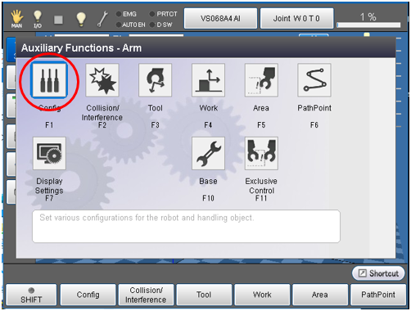Click the F10 label under Base
Screen dimensions: 411x311
point(208,198)
